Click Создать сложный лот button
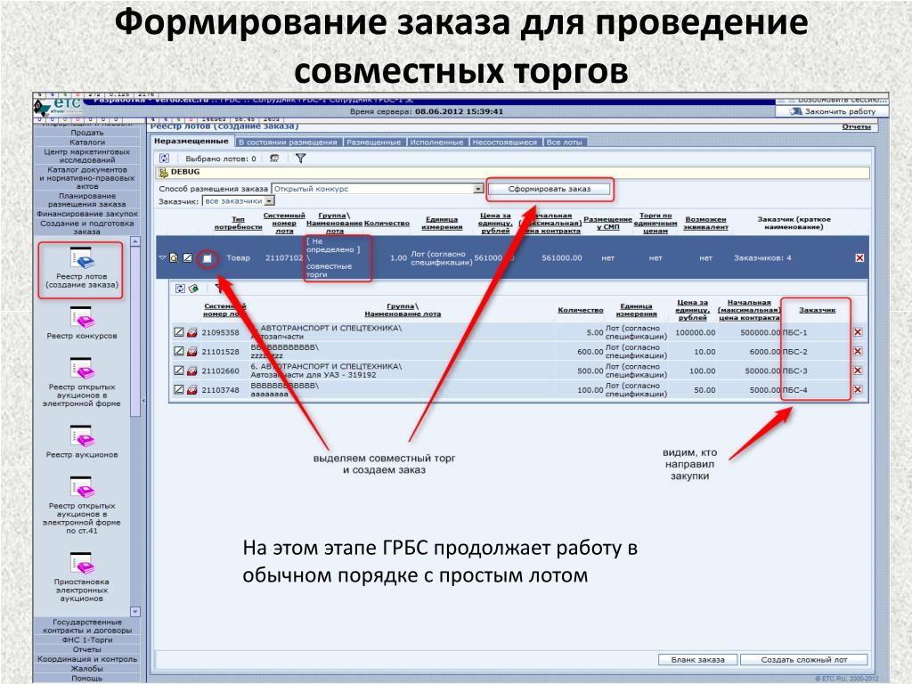This screenshot has width=912, height=684. 804,660
